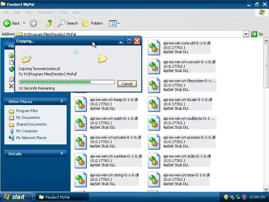Open the Views dropdown arrow
Image resolution: width=269 pixels, height=202 pixels.
tap(118, 23)
